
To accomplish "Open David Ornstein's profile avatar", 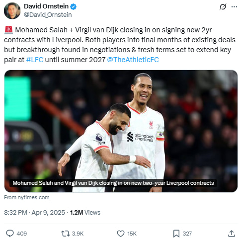I will 12,10.
